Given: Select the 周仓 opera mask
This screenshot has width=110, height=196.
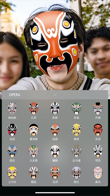Looking at the screenshot, I should 76,173.
